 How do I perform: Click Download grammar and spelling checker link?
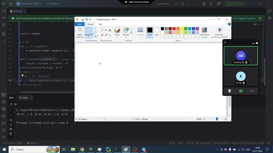[45, 18]
